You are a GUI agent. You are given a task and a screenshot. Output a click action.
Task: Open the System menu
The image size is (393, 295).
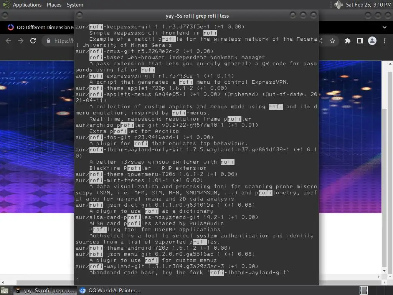click(75, 5)
